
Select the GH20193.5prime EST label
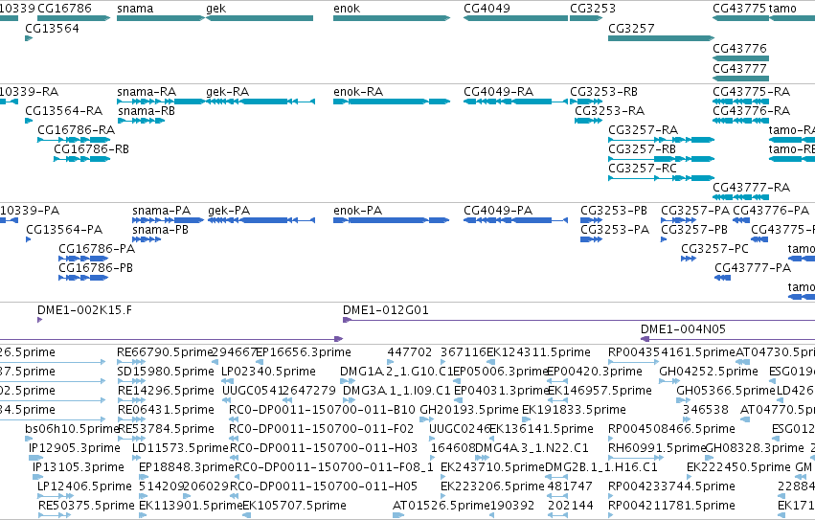tap(469, 410)
